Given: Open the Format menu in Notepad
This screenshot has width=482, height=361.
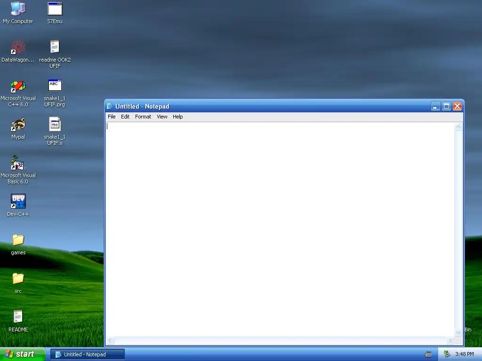Looking at the screenshot, I should [143, 117].
